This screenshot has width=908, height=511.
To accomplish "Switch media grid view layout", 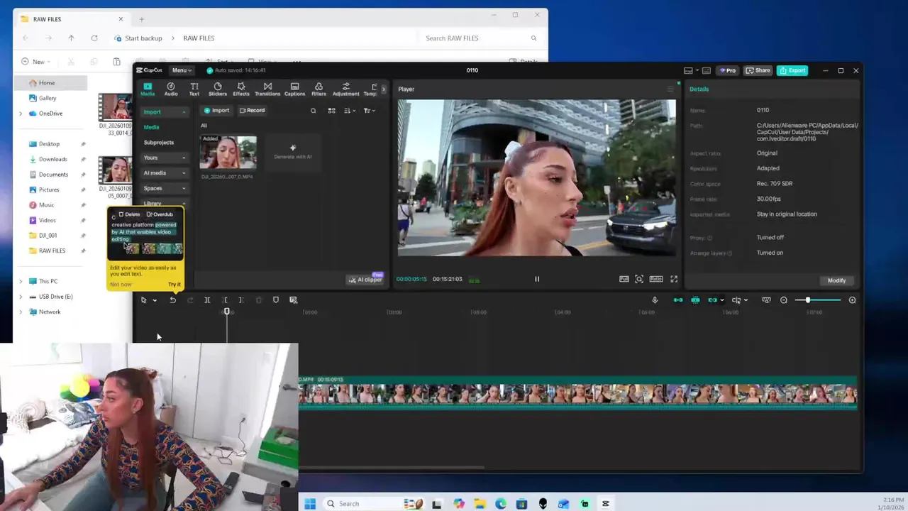I will point(331,111).
